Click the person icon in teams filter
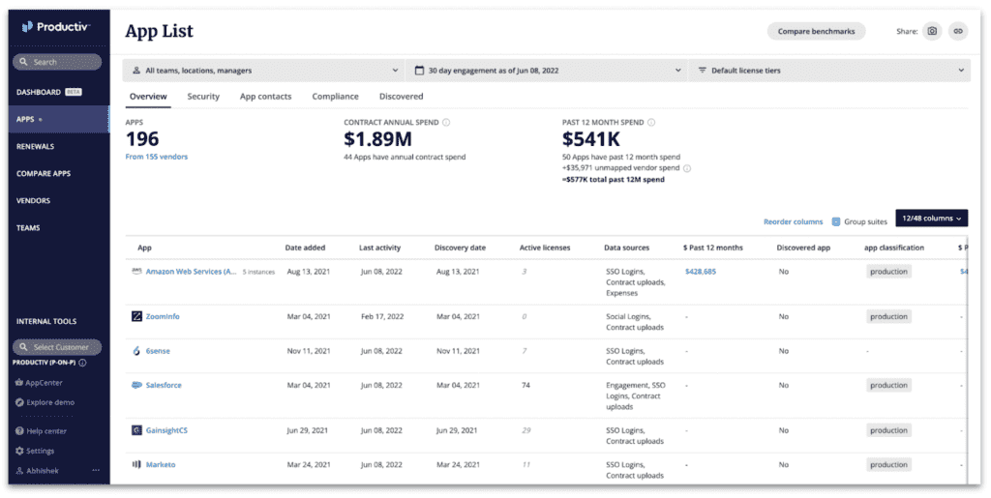The height and width of the screenshot is (498, 991). click(135, 71)
